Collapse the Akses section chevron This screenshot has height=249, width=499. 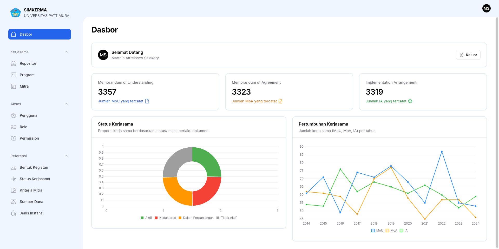(x=67, y=104)
